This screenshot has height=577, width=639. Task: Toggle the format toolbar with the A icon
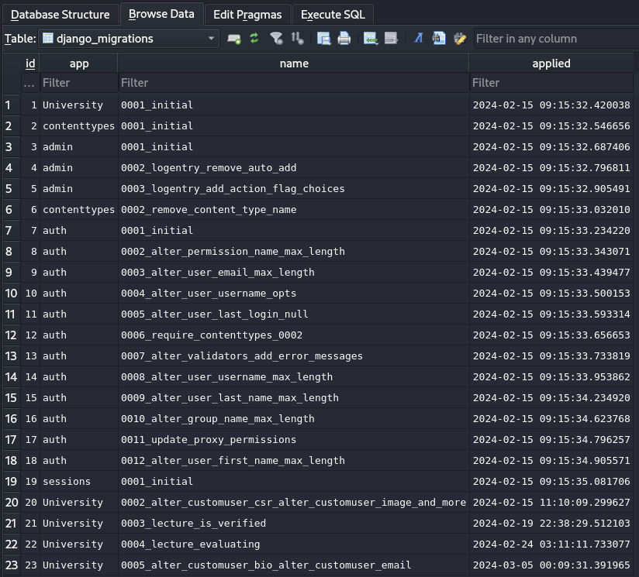click(418, 39)
